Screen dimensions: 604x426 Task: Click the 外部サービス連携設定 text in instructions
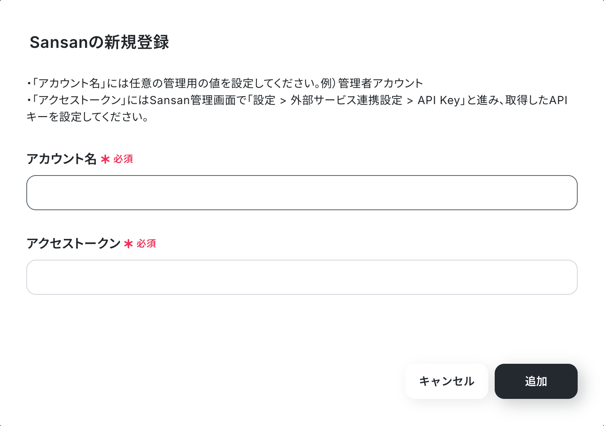click(346, 100)
